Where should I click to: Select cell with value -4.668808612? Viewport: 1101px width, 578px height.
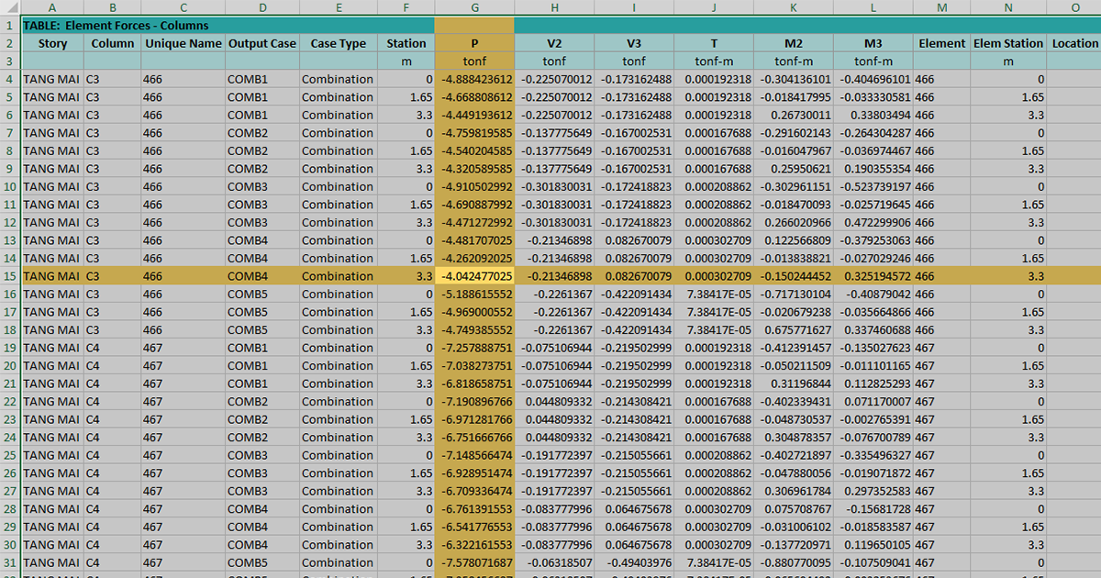tap(474, 97)
